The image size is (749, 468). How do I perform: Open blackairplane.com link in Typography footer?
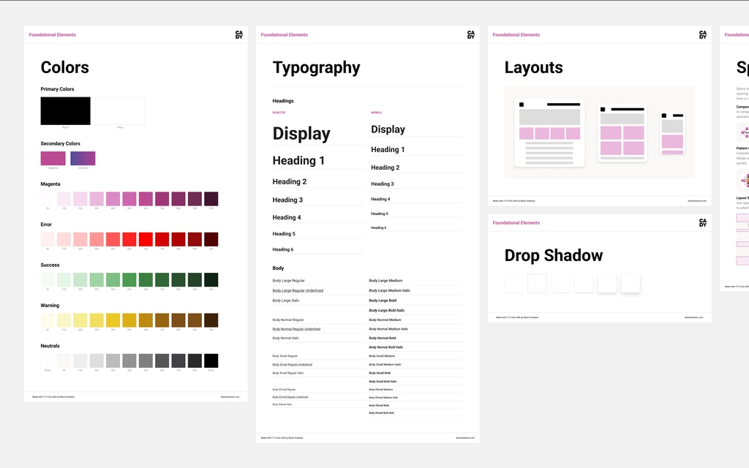coord(465,438)
